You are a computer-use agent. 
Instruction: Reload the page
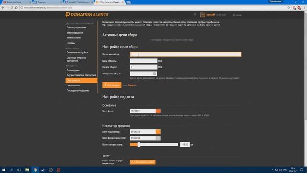(x=12, y=8)
